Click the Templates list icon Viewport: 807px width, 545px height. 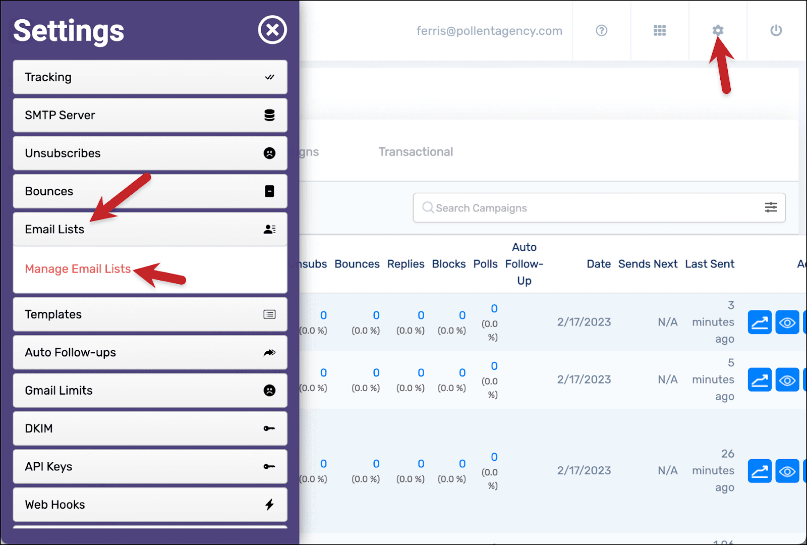pos(269,314)
